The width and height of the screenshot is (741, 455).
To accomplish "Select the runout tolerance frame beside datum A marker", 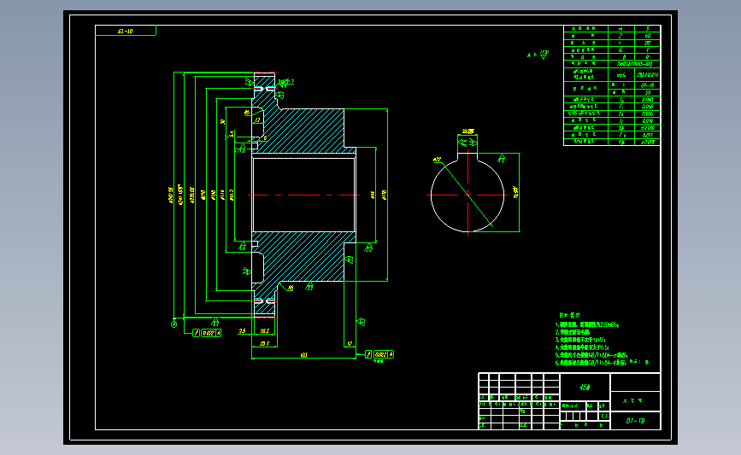I will (207, 333).
